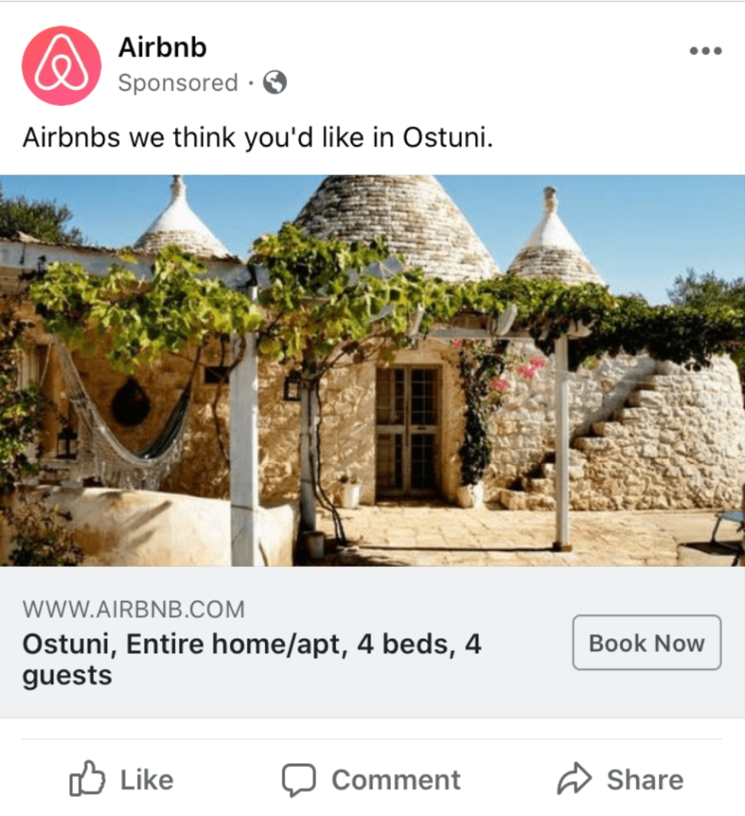Screen dimensions: 745x816
Task: Click the Sponsored label
Action: pyautogui.click(x=177, y=83)
